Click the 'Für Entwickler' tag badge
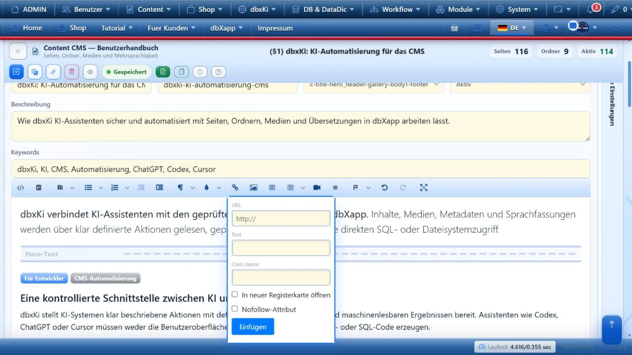The width and height of the screenshot is (632, 355). tap(44, 278)
